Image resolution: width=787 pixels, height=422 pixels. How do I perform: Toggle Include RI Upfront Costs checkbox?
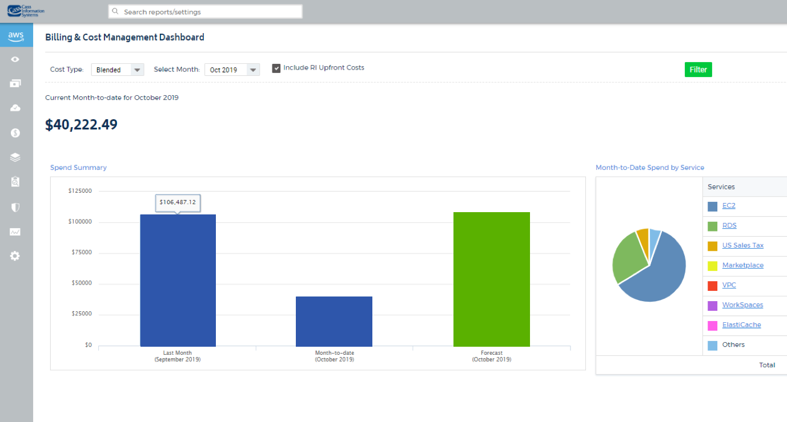[276, 68]
